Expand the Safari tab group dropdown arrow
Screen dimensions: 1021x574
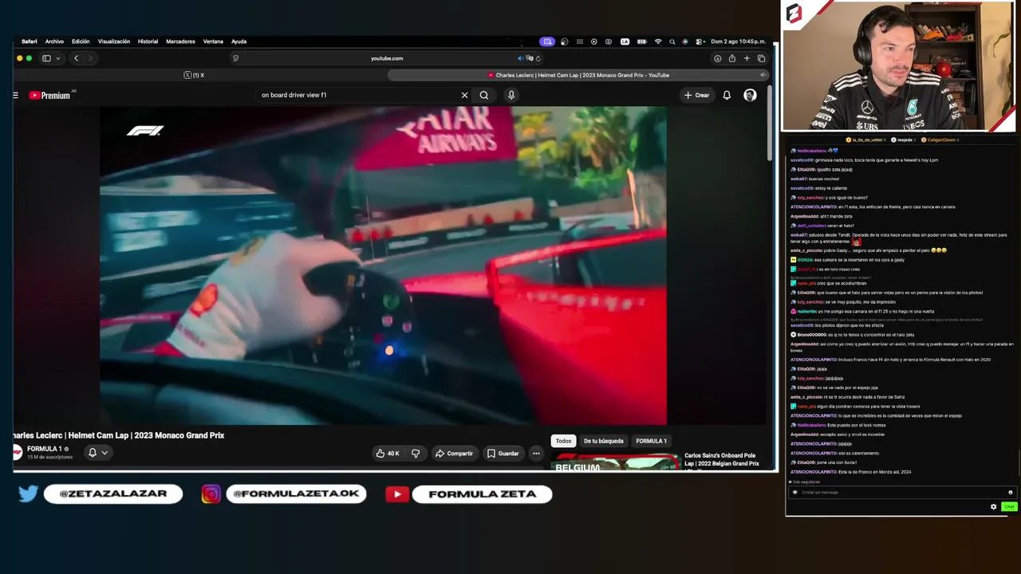pyautogui.click(x=58, y=58)
